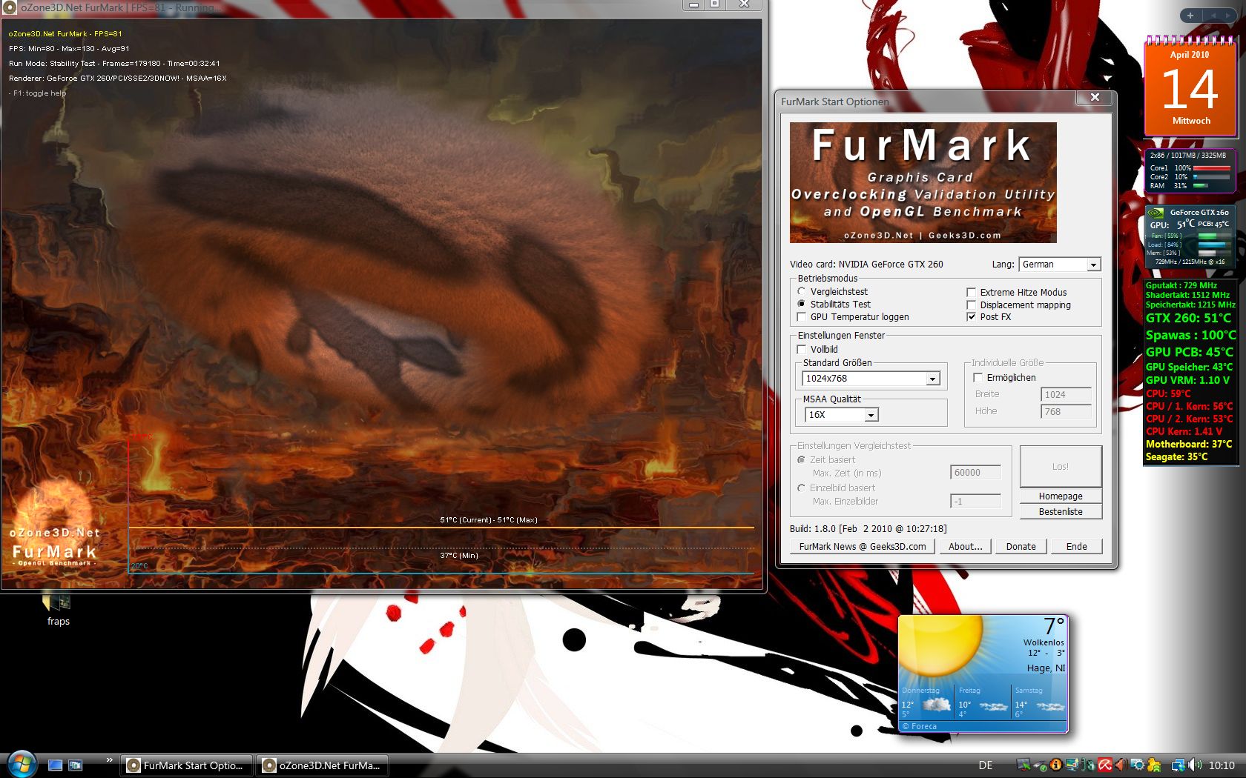Click the Breite 1024 input field

point(1066,395)
